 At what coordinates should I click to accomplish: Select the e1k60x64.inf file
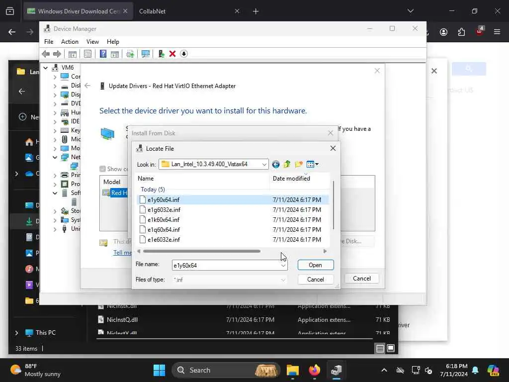pos(163,220)
